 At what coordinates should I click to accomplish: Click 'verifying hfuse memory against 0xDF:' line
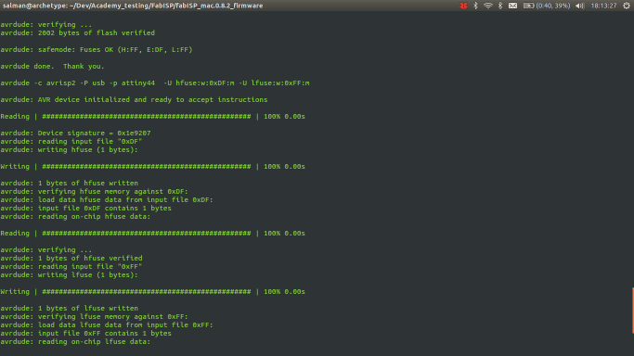click(94, 191)
